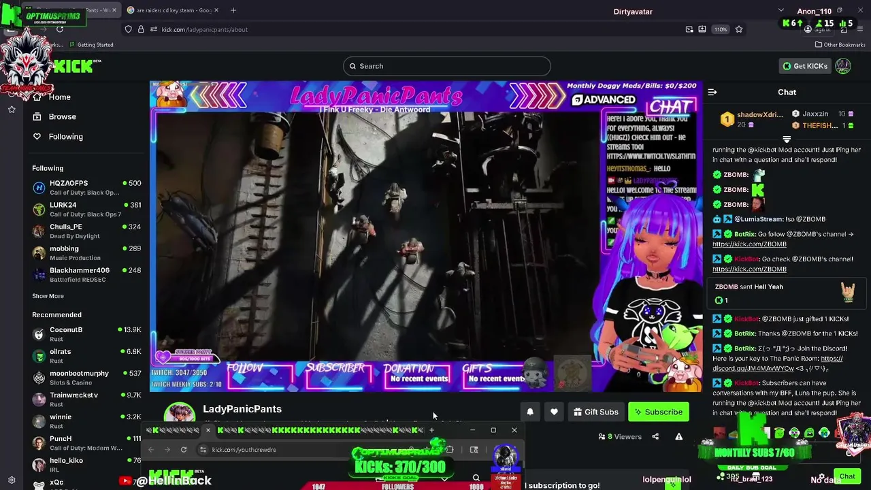Viewport: 871px width, 490px height.
Task: Click the 110% zoom level indicator
Action: click(x=720, y=29)
